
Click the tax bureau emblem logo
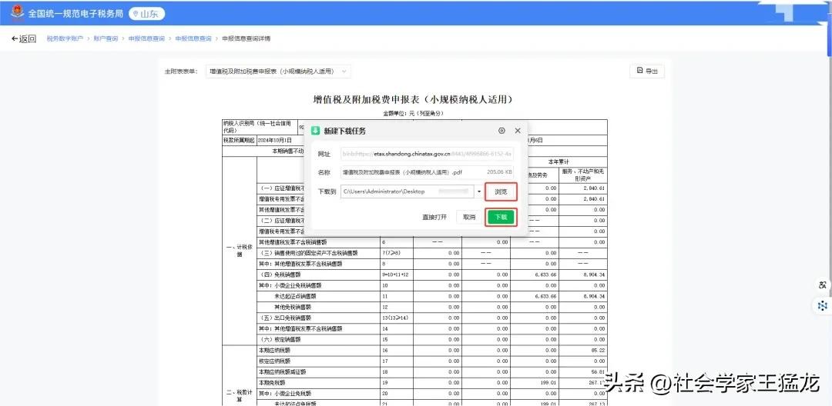15,13
